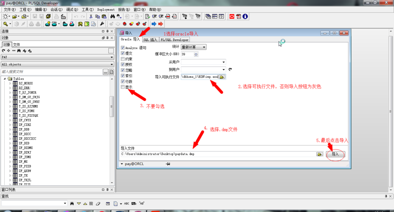This screenshot has width=394, height=212.
Task: Open the Deployment menu
Action: (106, 9)
